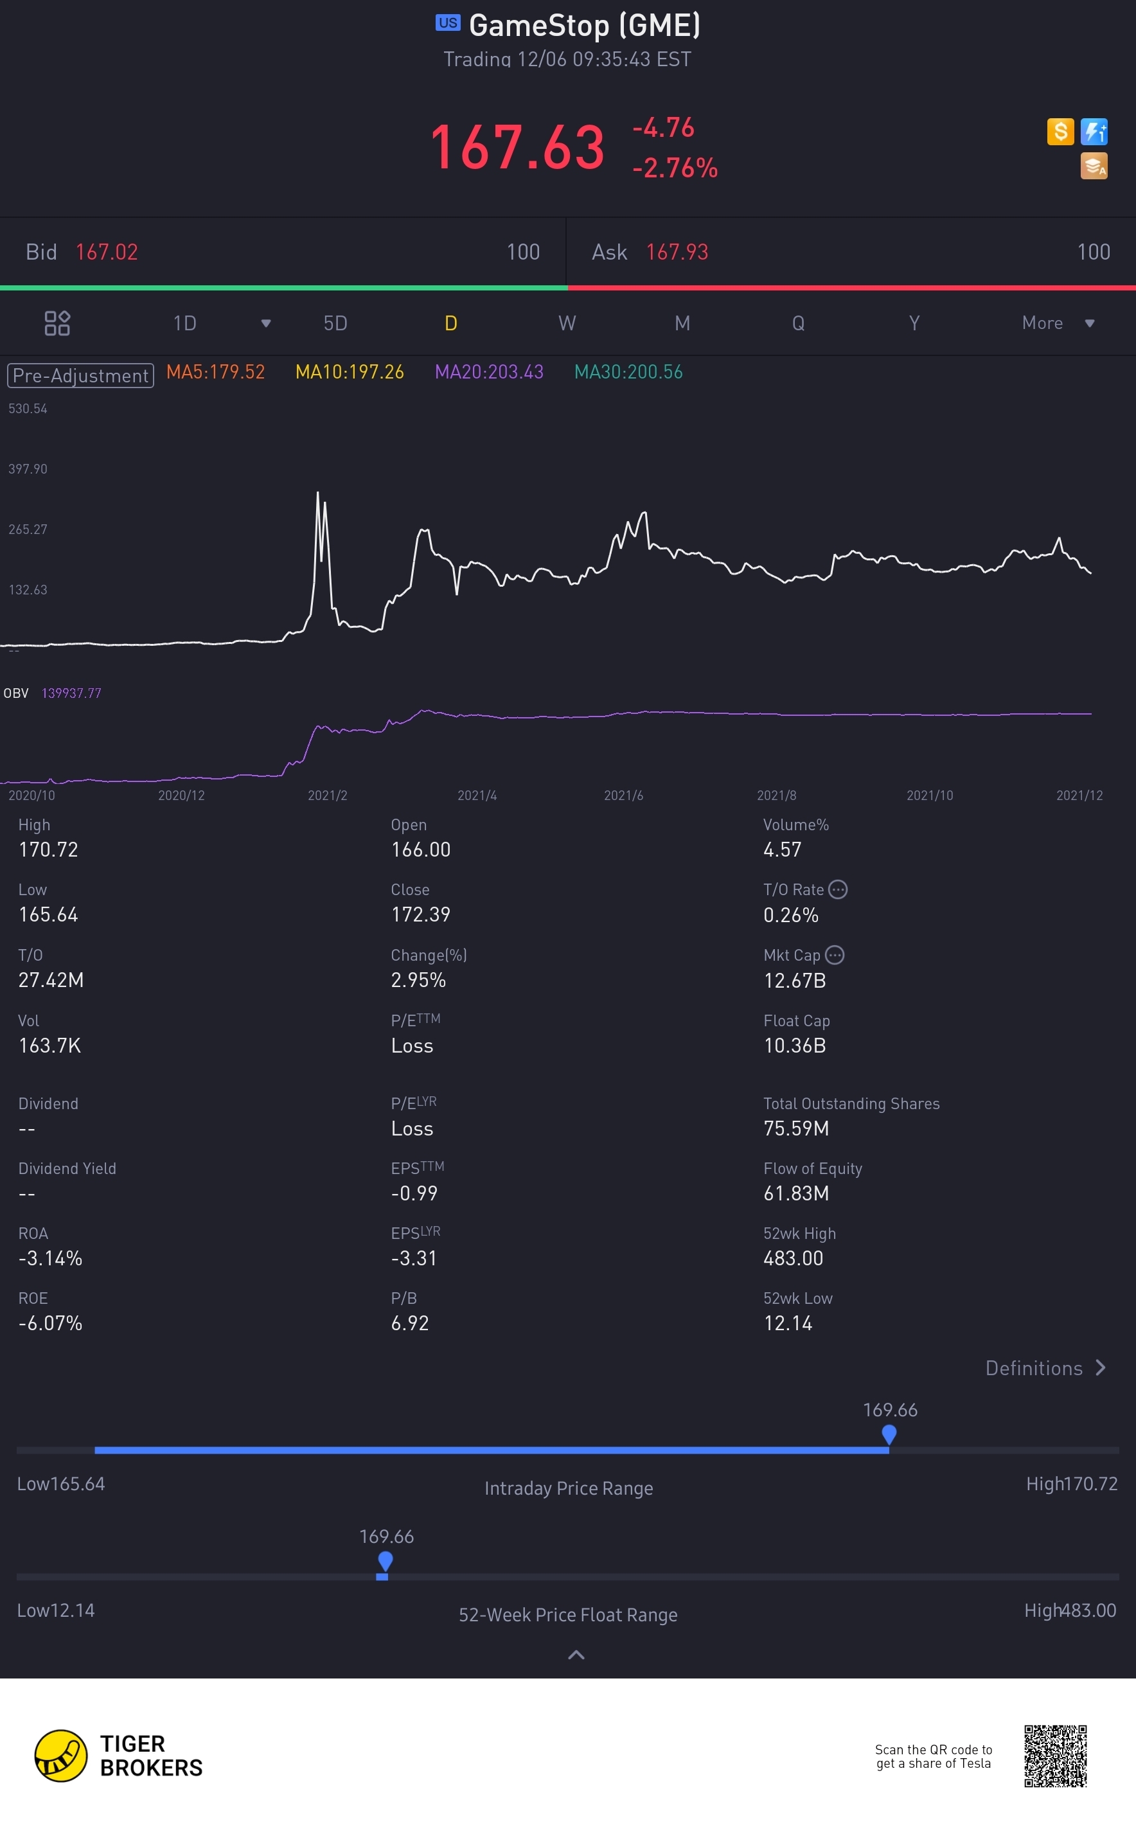Tap the Vol value 163.7K
Viewport: 1136px width, 1834px height.
pos(49,1045)
